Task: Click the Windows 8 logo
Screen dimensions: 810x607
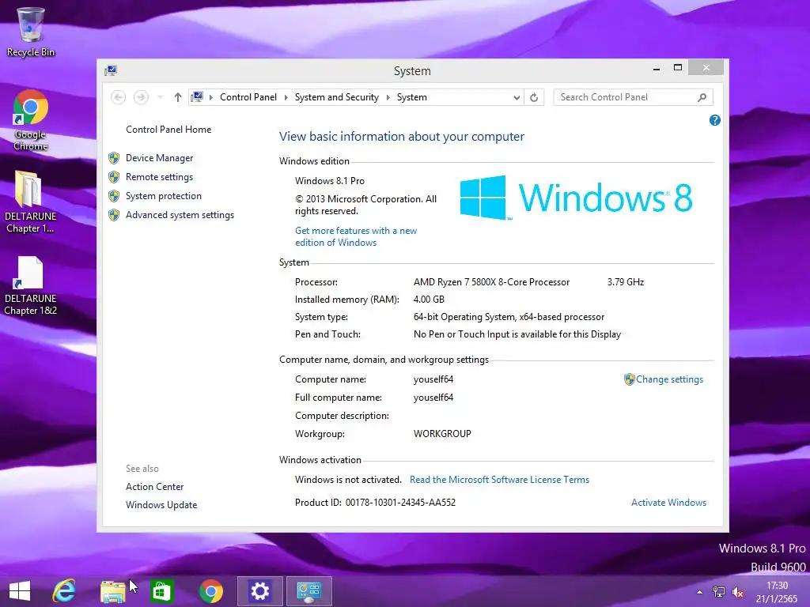Action: [576, 198]
